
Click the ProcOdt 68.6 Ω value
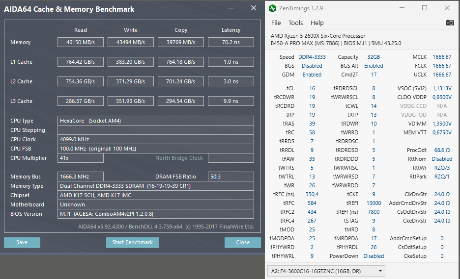(x=442, y=150)
